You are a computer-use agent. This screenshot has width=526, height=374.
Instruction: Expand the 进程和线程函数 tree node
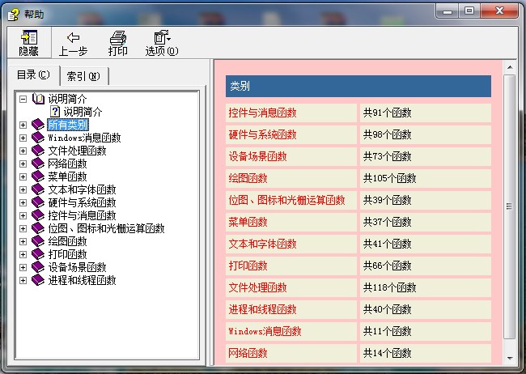coord(23,280)
